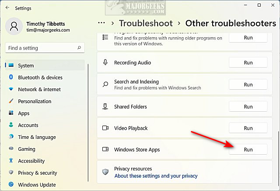Click the Shared Folders label
The width and height of the screenshot is (280, 191).
click(x=130, y=106)
